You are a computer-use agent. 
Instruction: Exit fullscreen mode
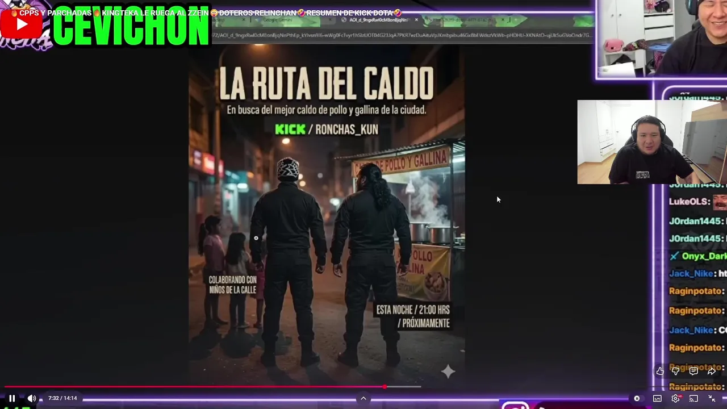[712, 398]
